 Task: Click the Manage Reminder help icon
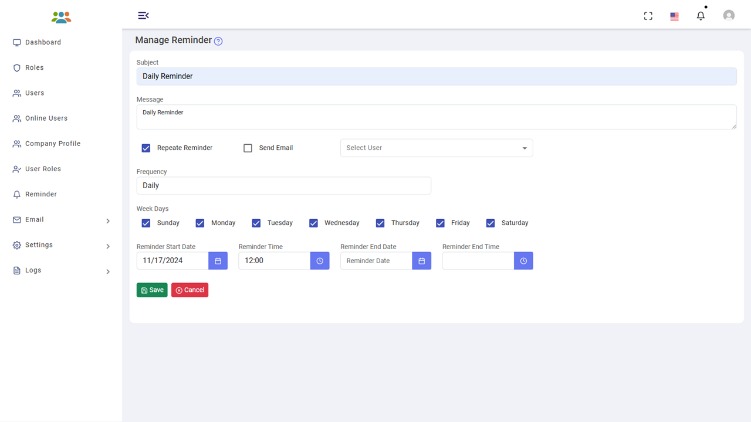pos(218,41)
